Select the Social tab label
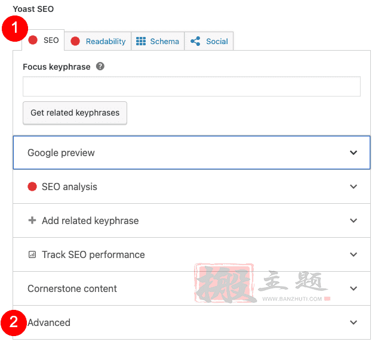 (217, 41)
